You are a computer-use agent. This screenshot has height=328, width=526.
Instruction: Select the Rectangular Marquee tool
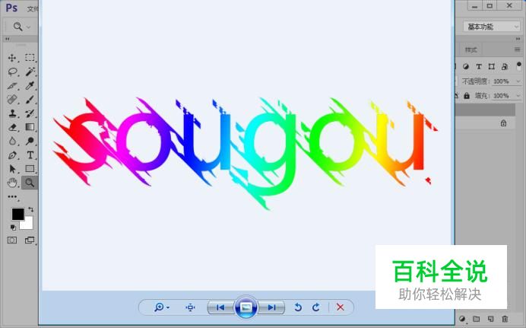click(30, 57)
